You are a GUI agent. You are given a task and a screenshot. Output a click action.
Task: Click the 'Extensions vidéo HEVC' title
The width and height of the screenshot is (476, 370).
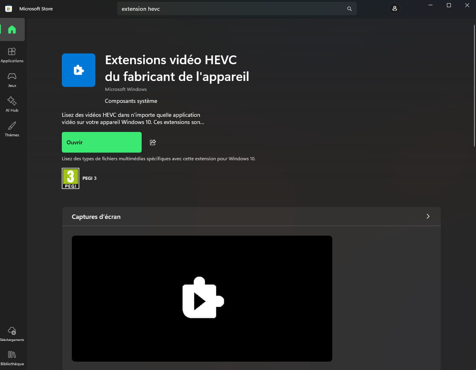click(x=177, y=68)
